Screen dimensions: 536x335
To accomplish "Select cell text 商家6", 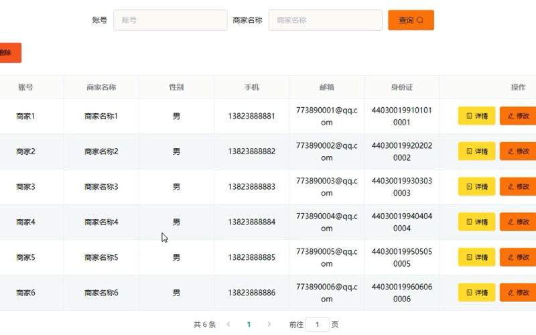I will pyautogui.click(x=25, y=293).
